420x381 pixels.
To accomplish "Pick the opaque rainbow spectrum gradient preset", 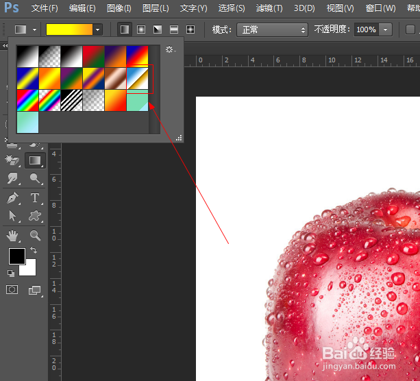I will click(28, 100).
